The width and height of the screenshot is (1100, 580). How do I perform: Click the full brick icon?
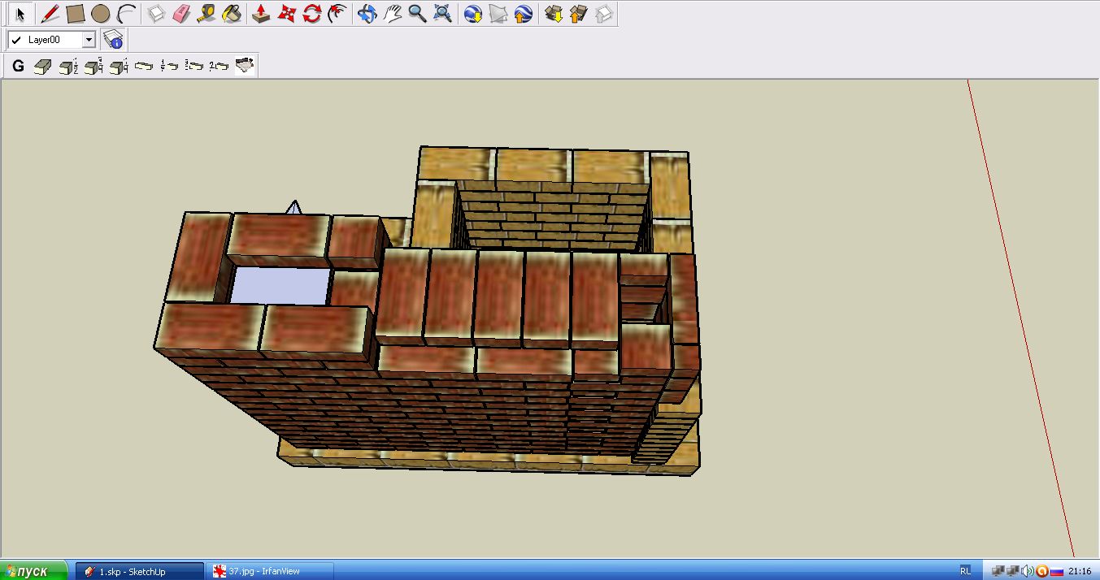[x=42, y=67]
